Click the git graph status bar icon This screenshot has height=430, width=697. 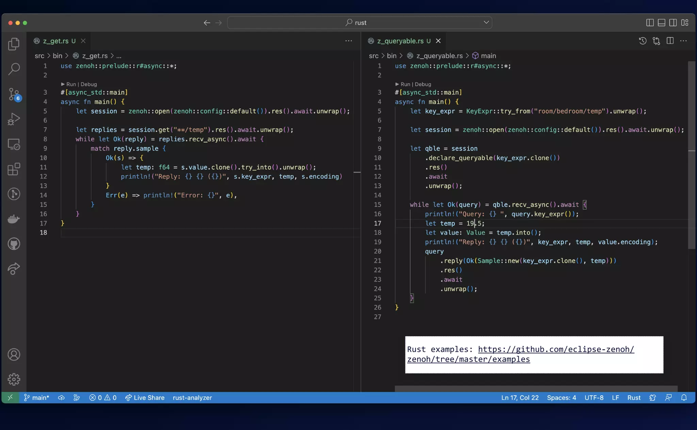click(x=77, y=398)
